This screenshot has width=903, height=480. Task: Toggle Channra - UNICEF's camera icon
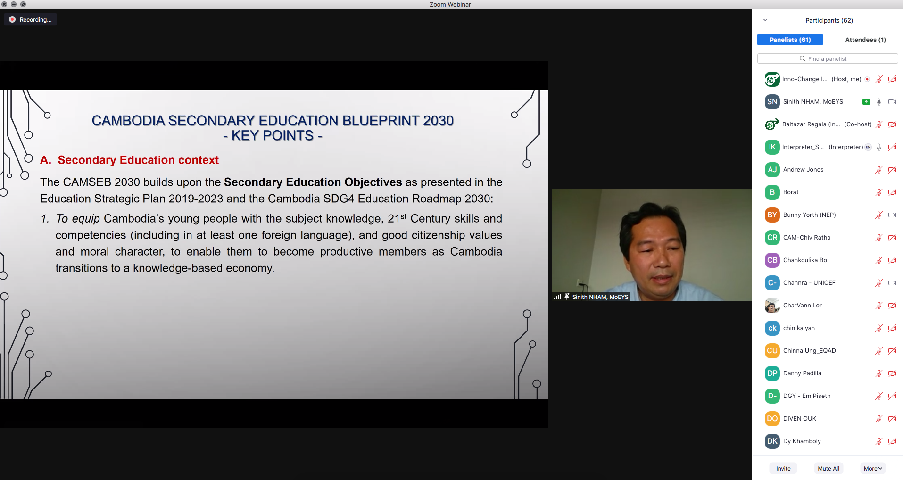892,283
